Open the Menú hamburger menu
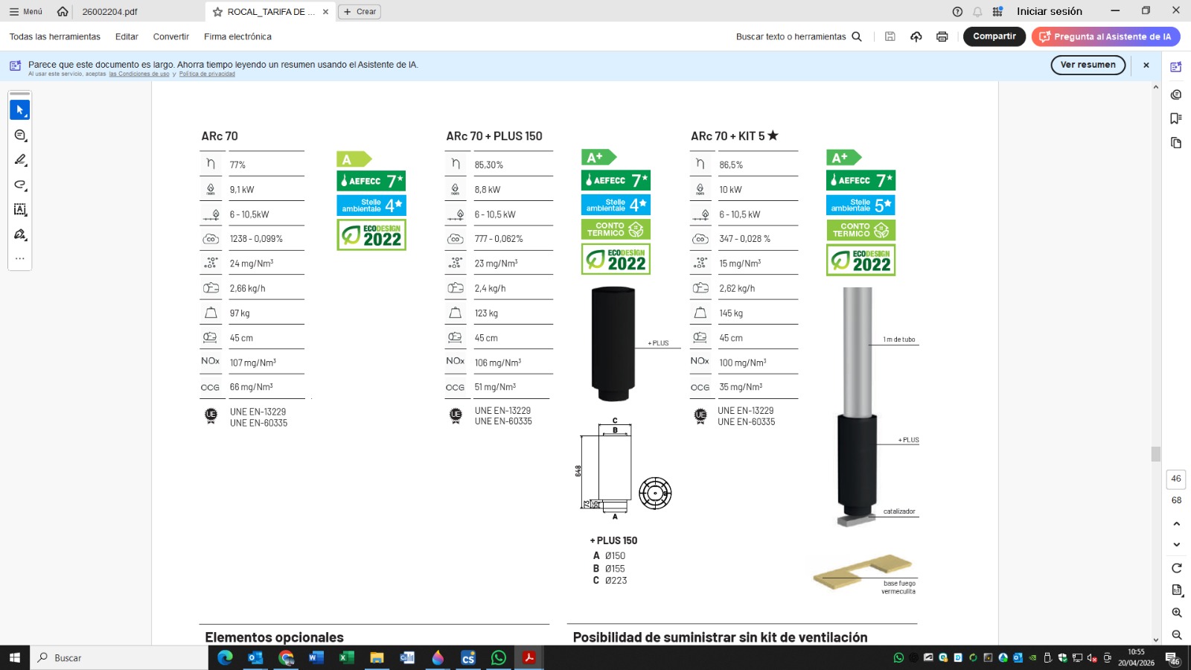Image resolution: width=1191 pixels, height=670 pixels. tap(25, 11)
